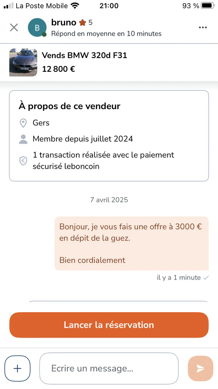Open the three-dot options menu
This screenshot has height=389, width=218.
coord(203,27)
